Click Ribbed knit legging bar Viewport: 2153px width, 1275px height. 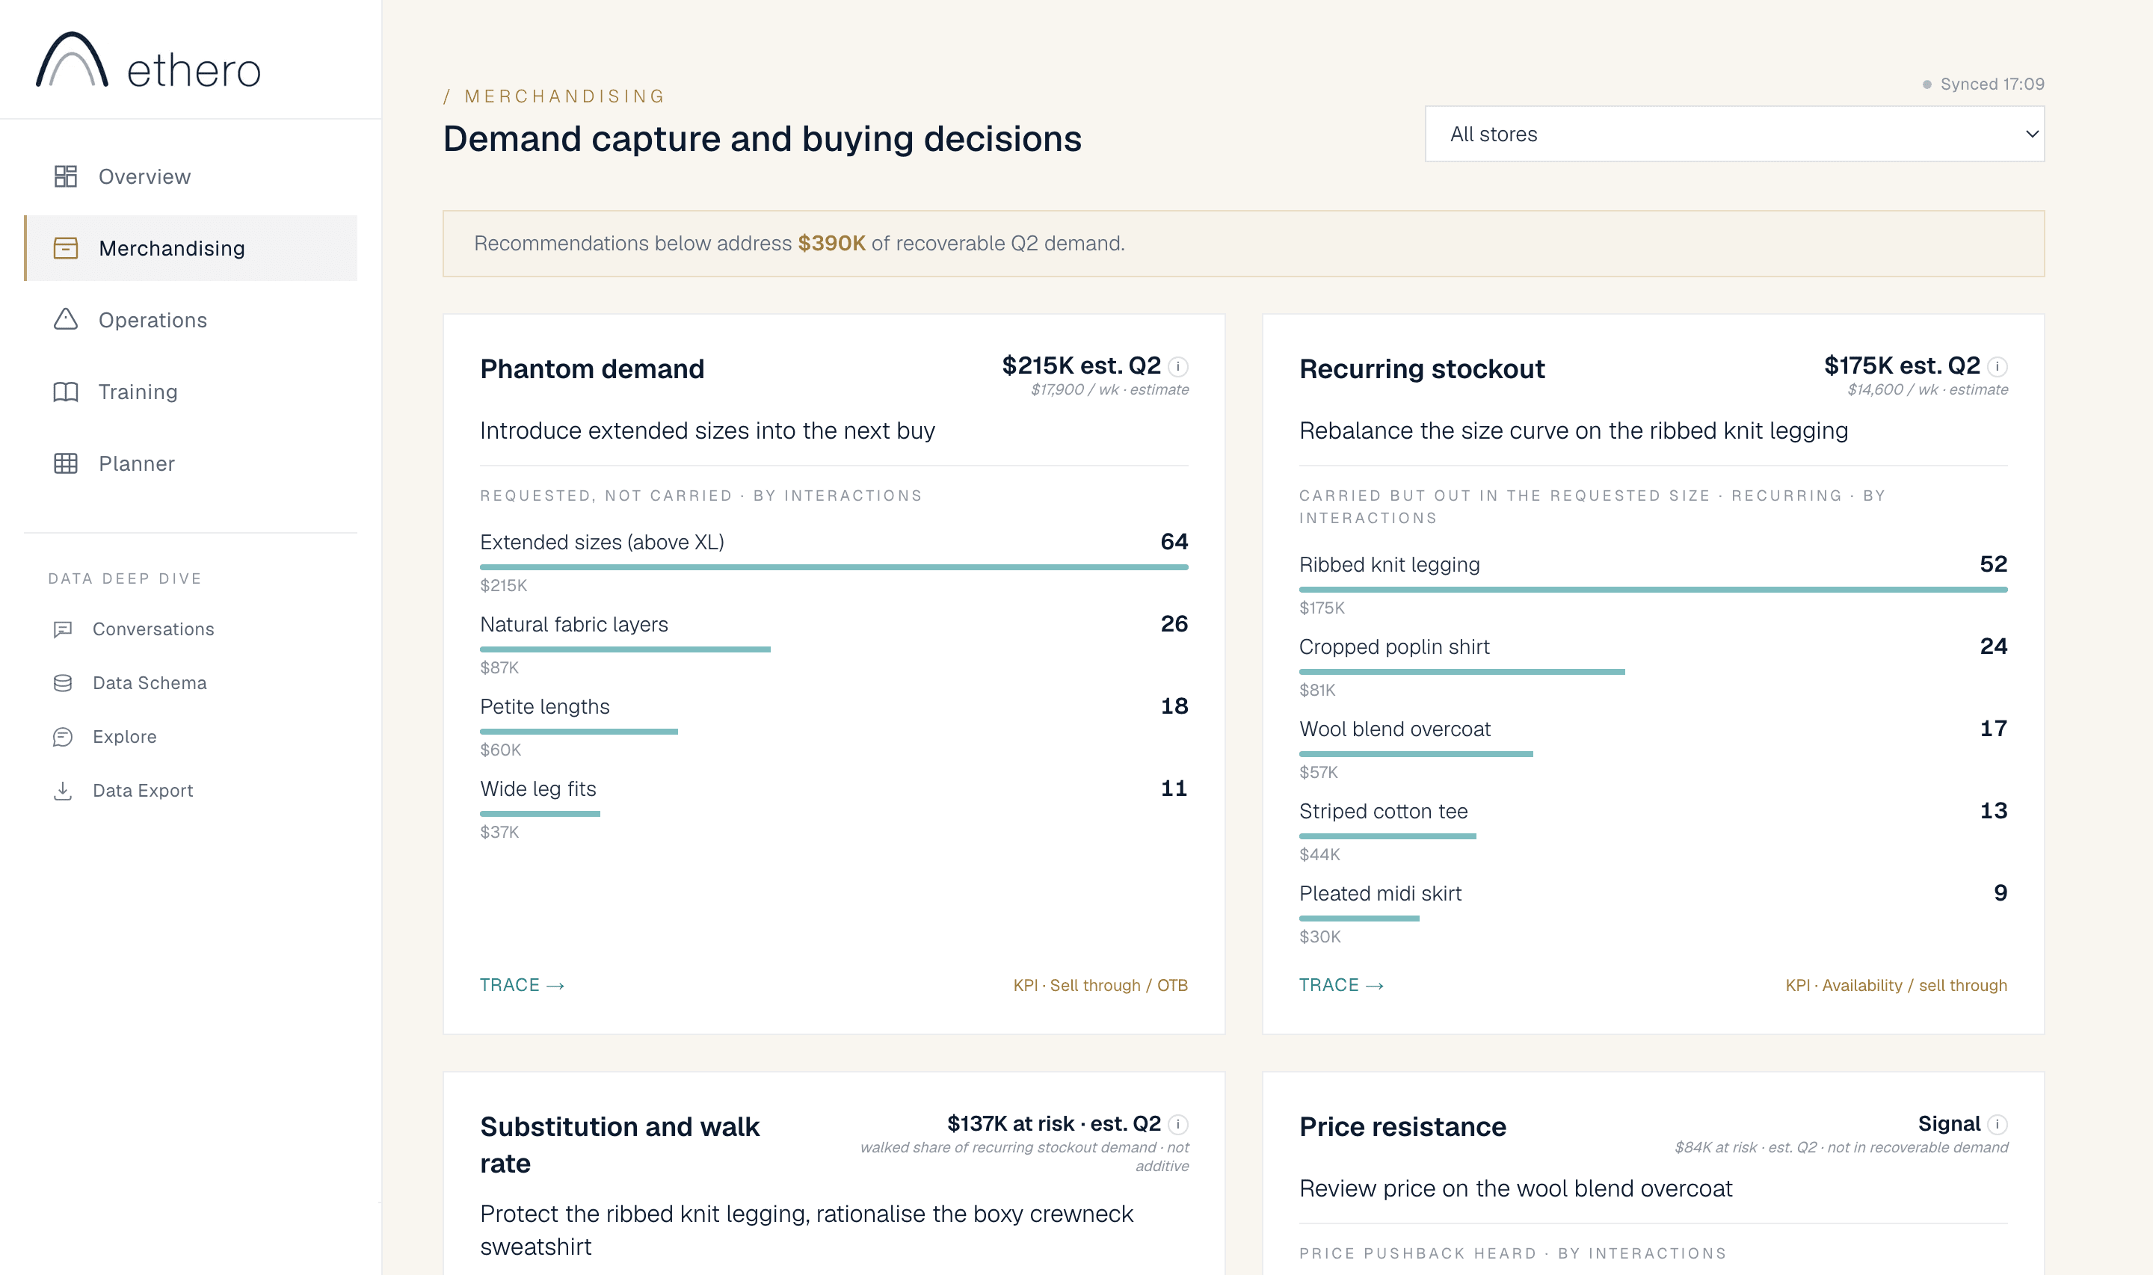point(1653,590)
